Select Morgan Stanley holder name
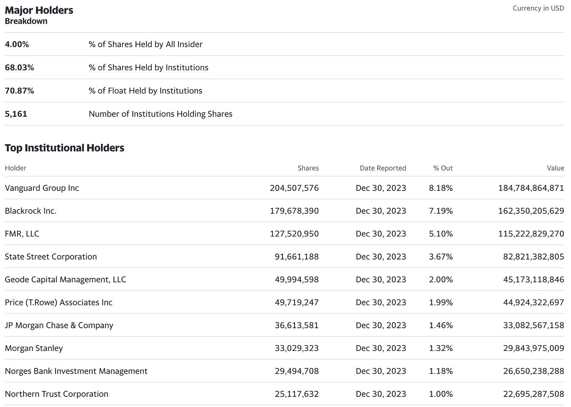The height and width of the screenshot is (407, 571). [x=34, y=348]
